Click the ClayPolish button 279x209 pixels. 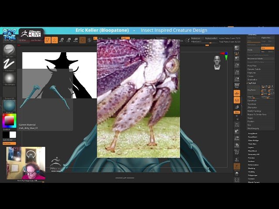(x=252, y=83)
